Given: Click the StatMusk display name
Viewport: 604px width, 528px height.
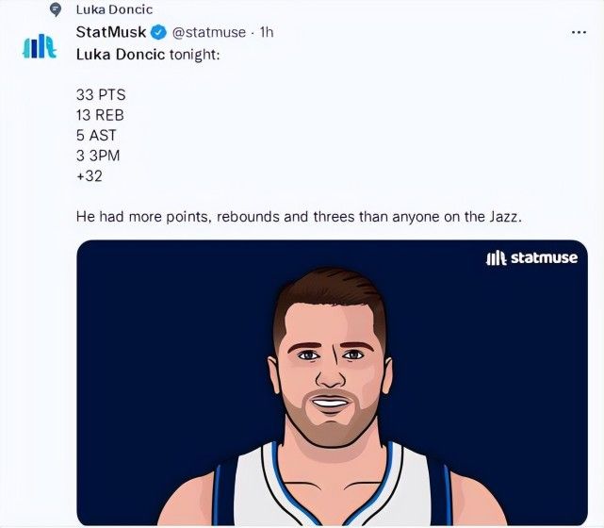Looking at the screenshot, I should pyautogui.click(x=110, y=32).
